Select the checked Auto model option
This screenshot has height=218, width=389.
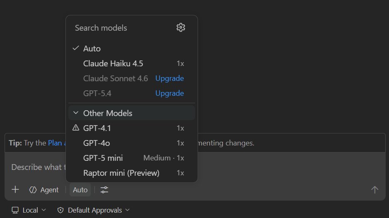pyautogui.click(x=131, y=48)
